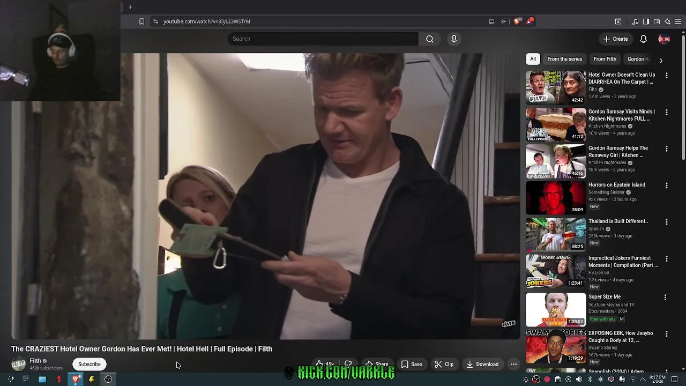Save the video to a playlist

point(411,364)
